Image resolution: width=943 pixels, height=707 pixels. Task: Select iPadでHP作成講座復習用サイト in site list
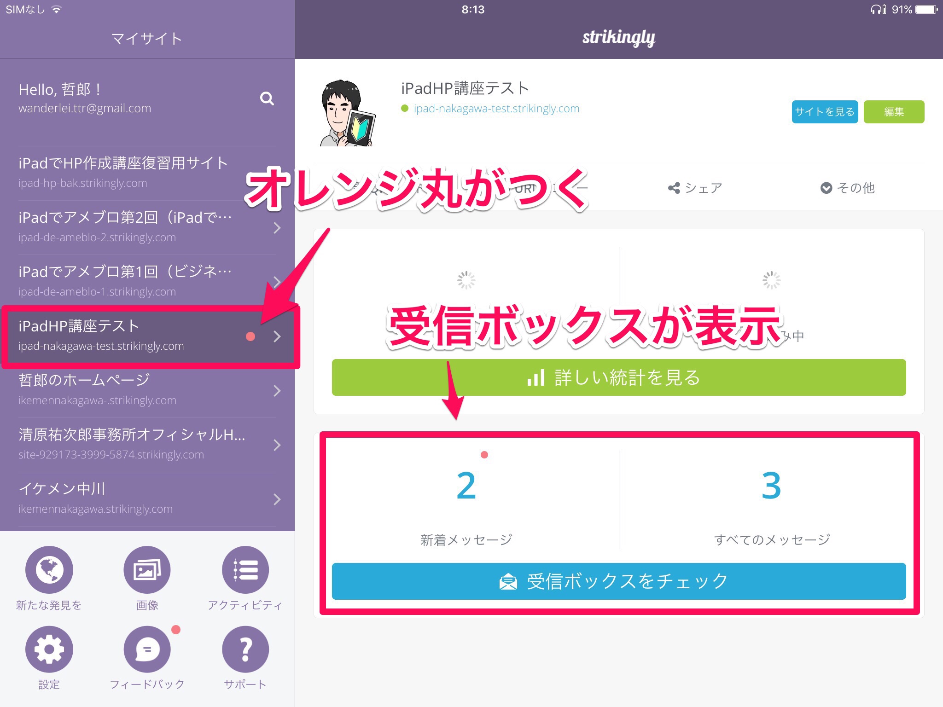pyautogui.click(x=123, y=172)
